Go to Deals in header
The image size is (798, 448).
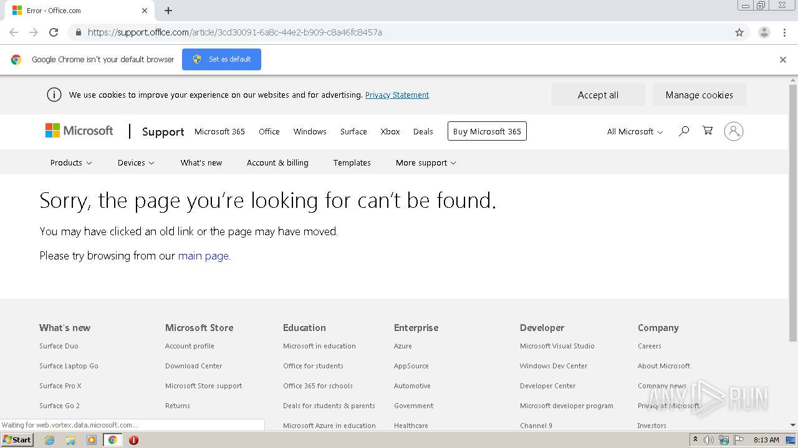point(423,131)
